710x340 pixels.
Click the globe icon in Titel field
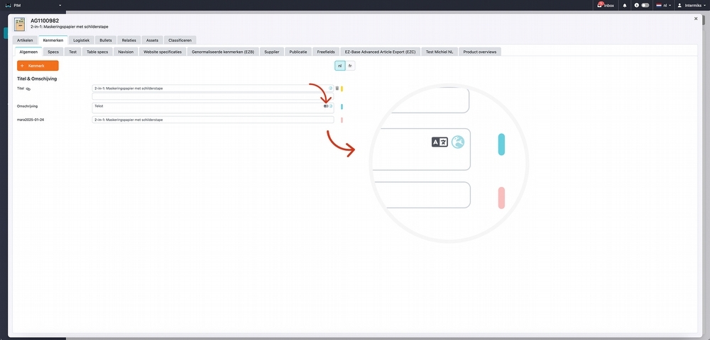pos(330,89)
